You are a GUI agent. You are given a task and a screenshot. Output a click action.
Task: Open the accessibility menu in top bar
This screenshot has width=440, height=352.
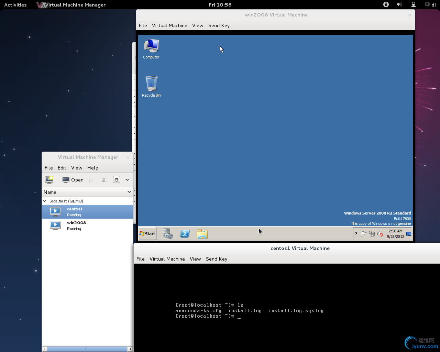click(x=386, y=4)
